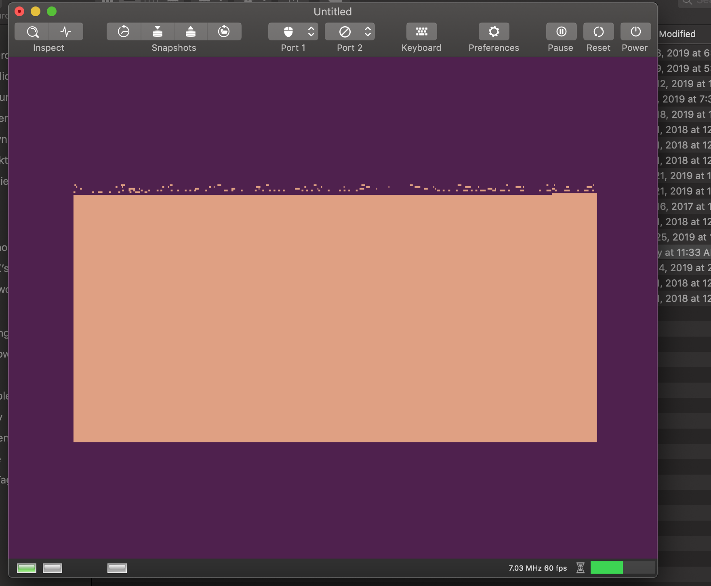
Task: Close the Untitled emulator window
Action: [x=19, y=11]
